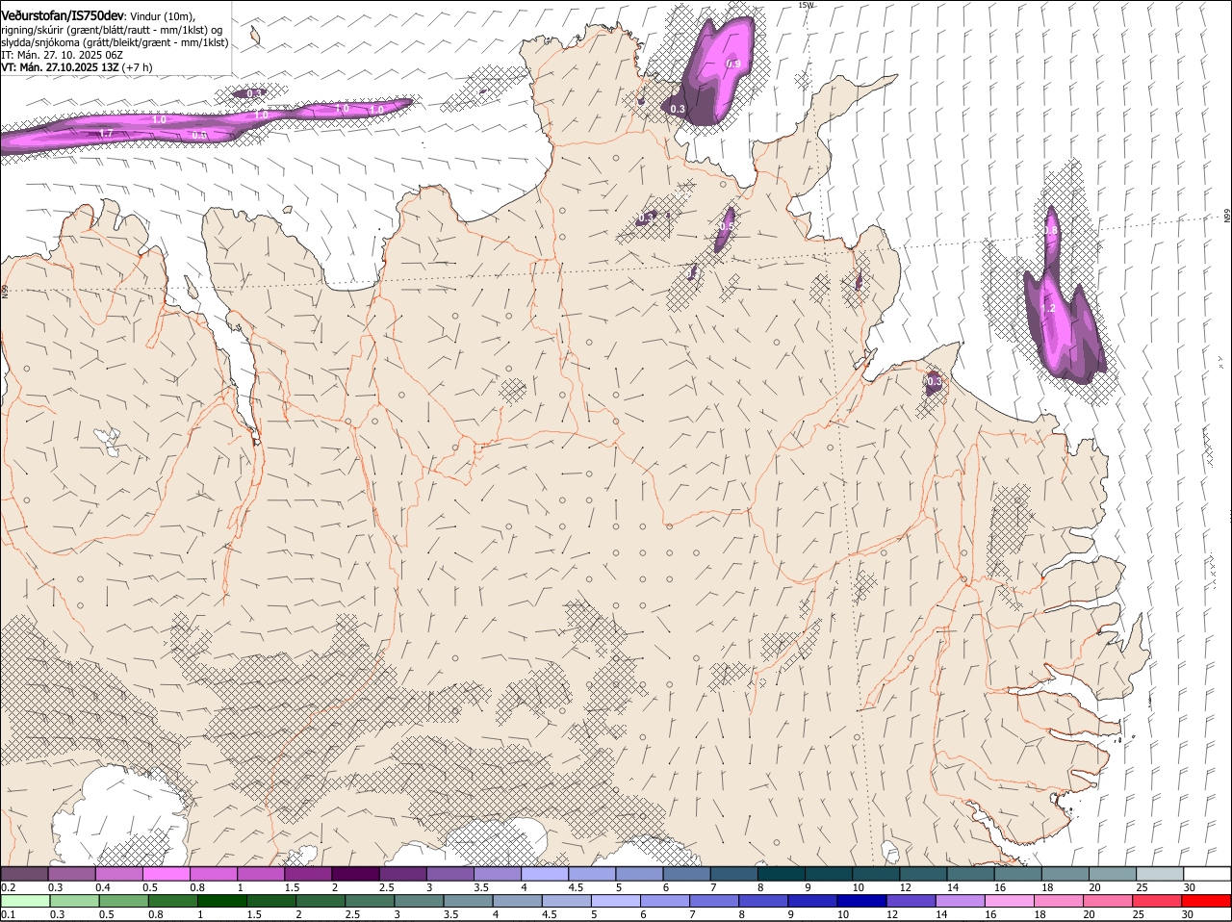Pick the bright pink swatch between 0.5 and 0.8
The height and width of the screenshot is (922, 1232).
coord(166,874)
